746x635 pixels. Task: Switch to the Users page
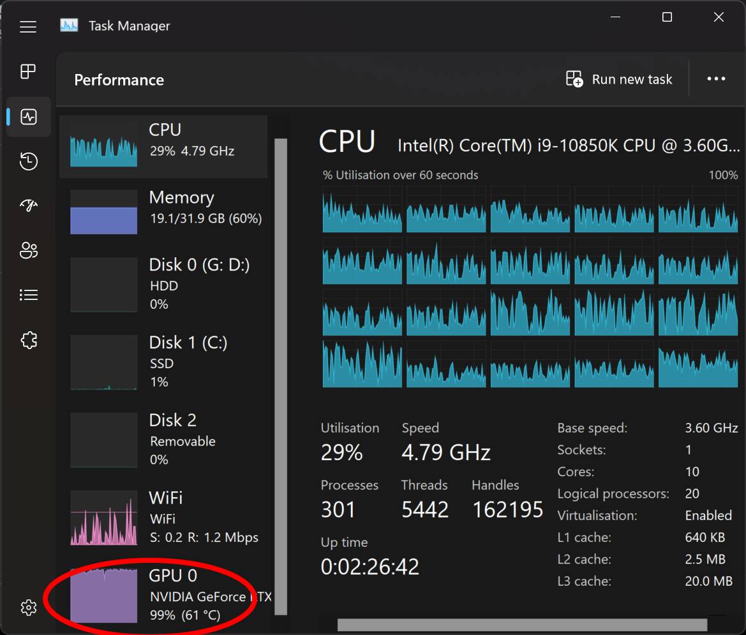tap(29, 250)
